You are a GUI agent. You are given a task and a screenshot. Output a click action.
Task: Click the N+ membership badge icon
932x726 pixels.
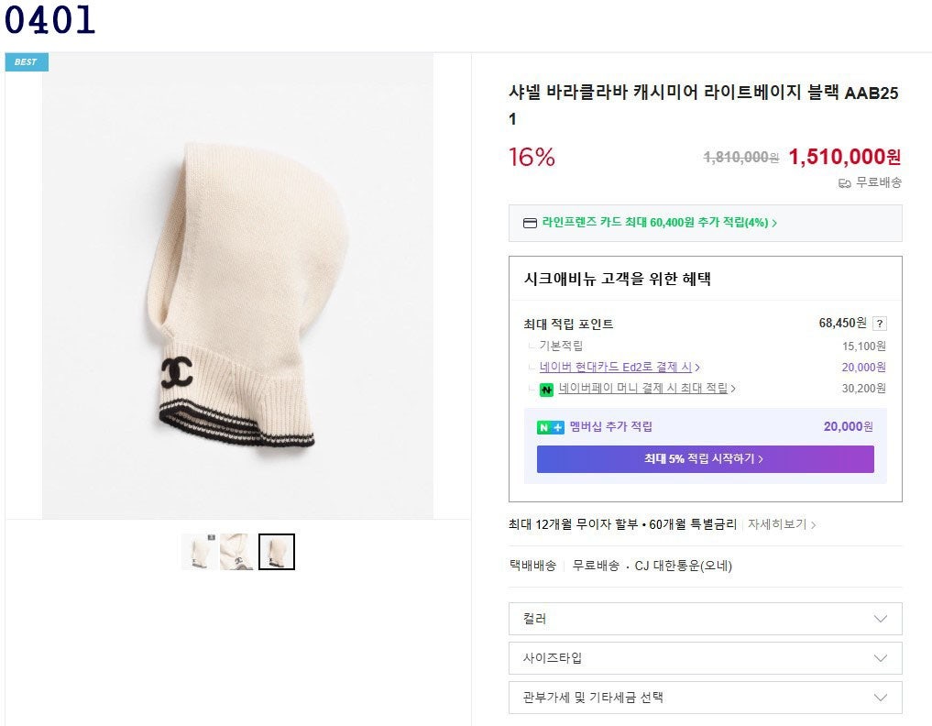pos(551,427)
